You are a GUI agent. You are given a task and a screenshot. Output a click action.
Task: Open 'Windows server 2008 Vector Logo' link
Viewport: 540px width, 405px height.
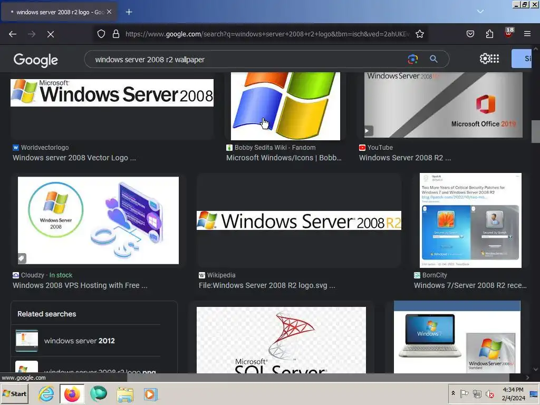74,158
